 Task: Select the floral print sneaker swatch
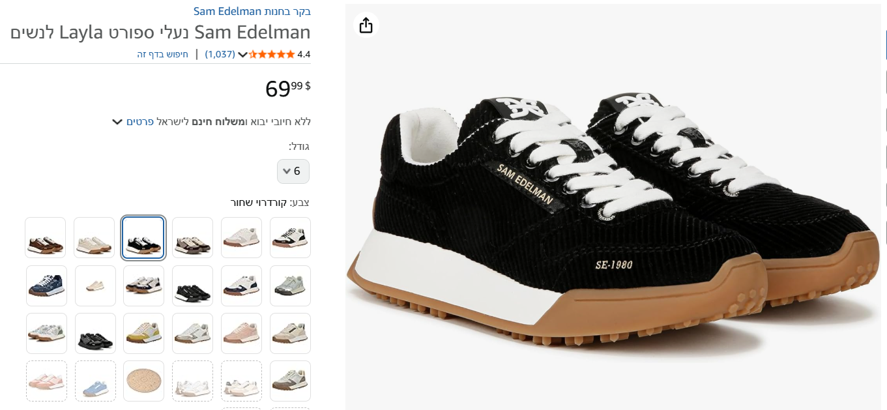point(46,333)
